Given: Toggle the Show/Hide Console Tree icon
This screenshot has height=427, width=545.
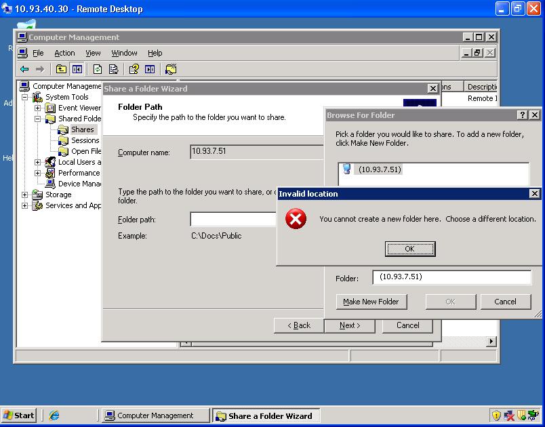Looking at the screenshot, I should coord(77,69).
